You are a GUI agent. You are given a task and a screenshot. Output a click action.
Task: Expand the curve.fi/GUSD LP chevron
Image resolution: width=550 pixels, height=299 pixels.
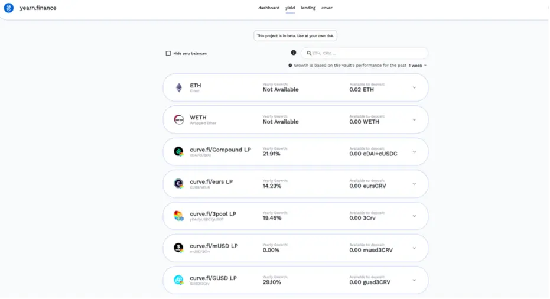(414, 281)
